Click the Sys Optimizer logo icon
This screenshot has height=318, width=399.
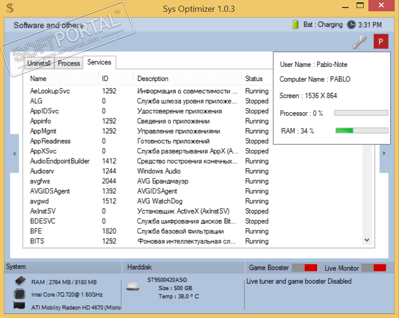pyautogui.click(x=10, y=8)
